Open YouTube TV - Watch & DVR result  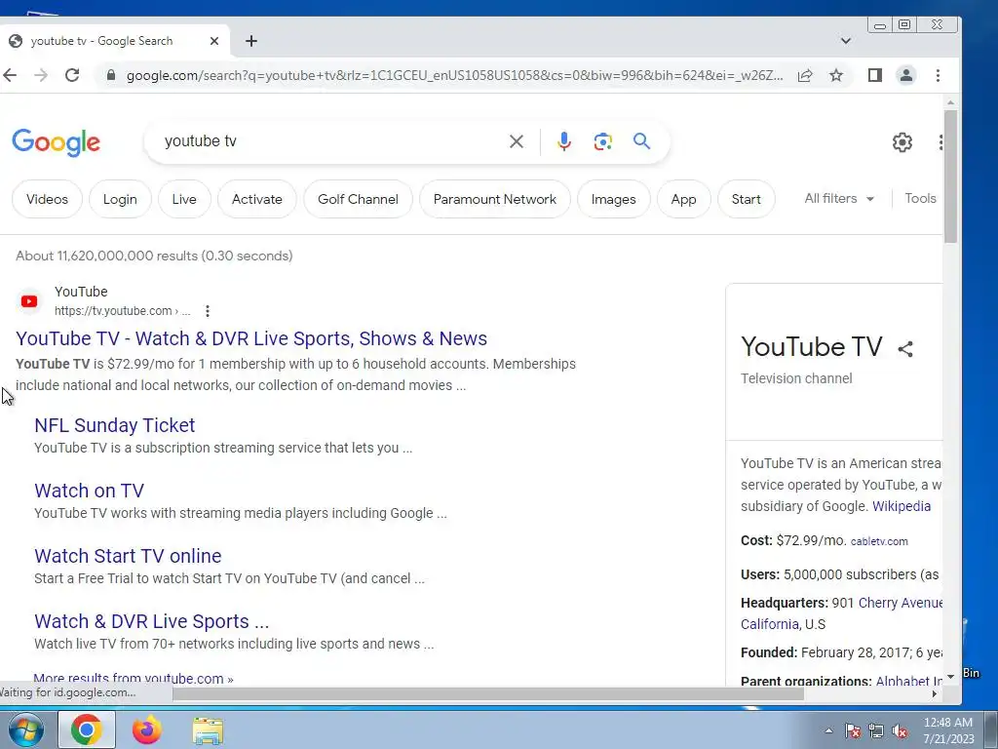point(251,338)
